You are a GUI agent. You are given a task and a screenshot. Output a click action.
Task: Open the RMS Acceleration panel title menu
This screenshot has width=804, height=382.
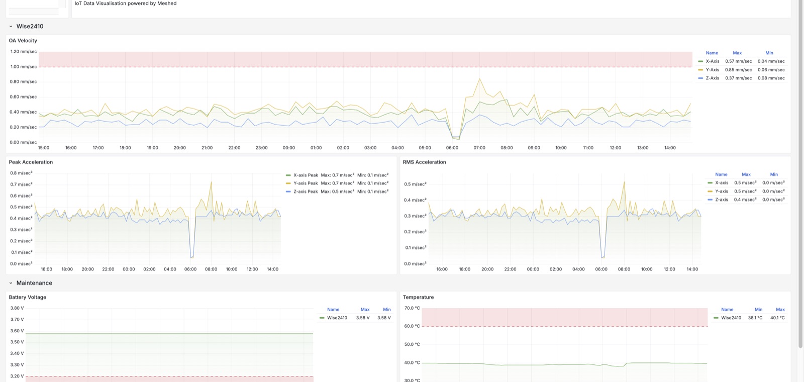(x=424, y=162)
